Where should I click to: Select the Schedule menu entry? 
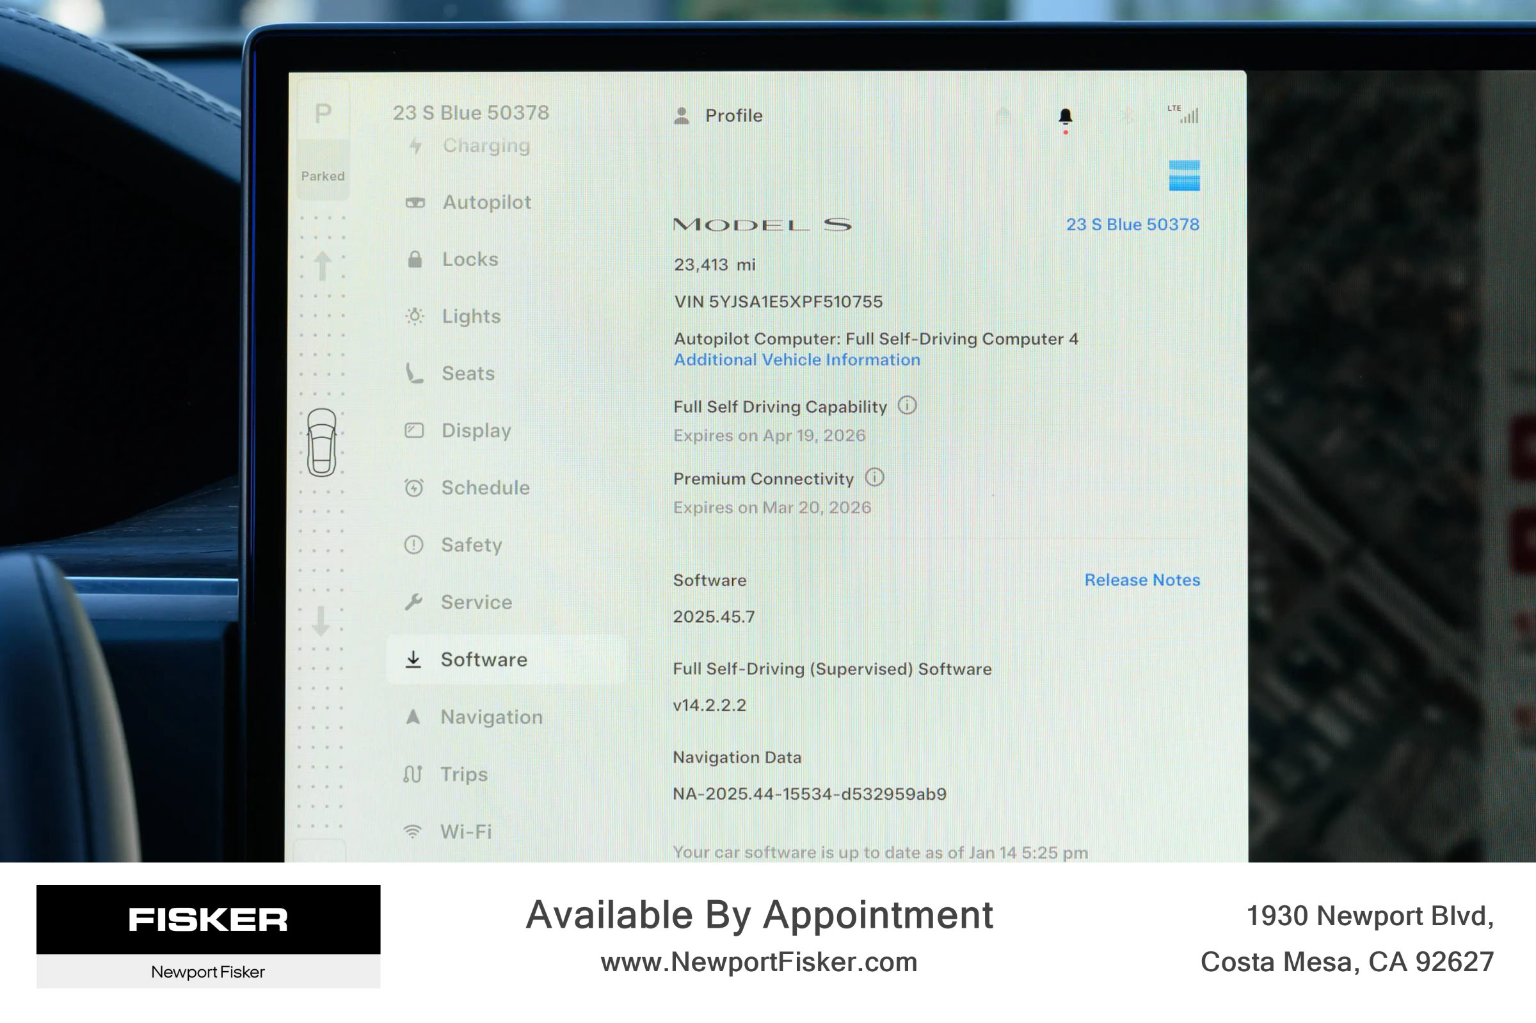point(485,488)
